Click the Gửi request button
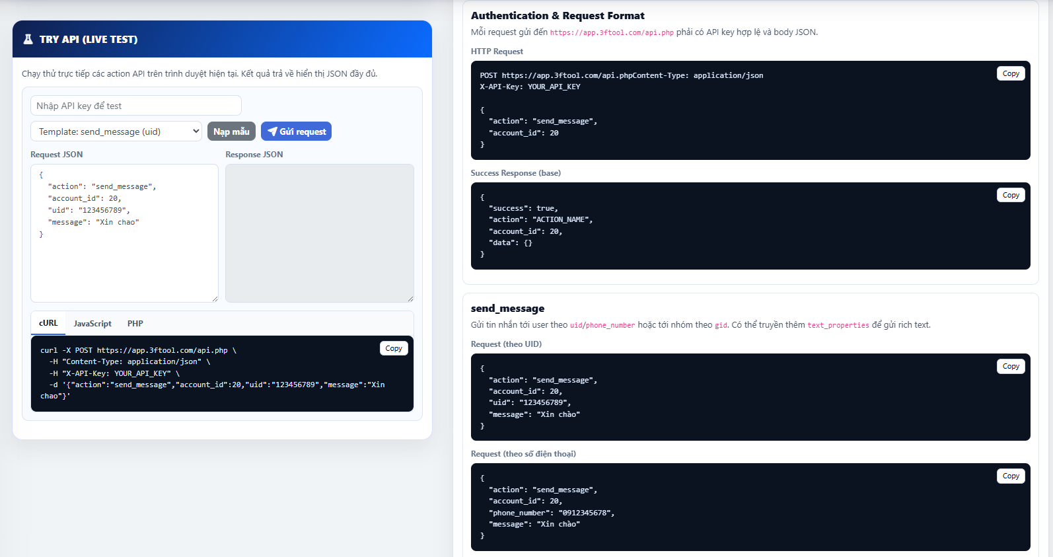The width and height of the screenshot is (1053, 557). pos(296,131)
